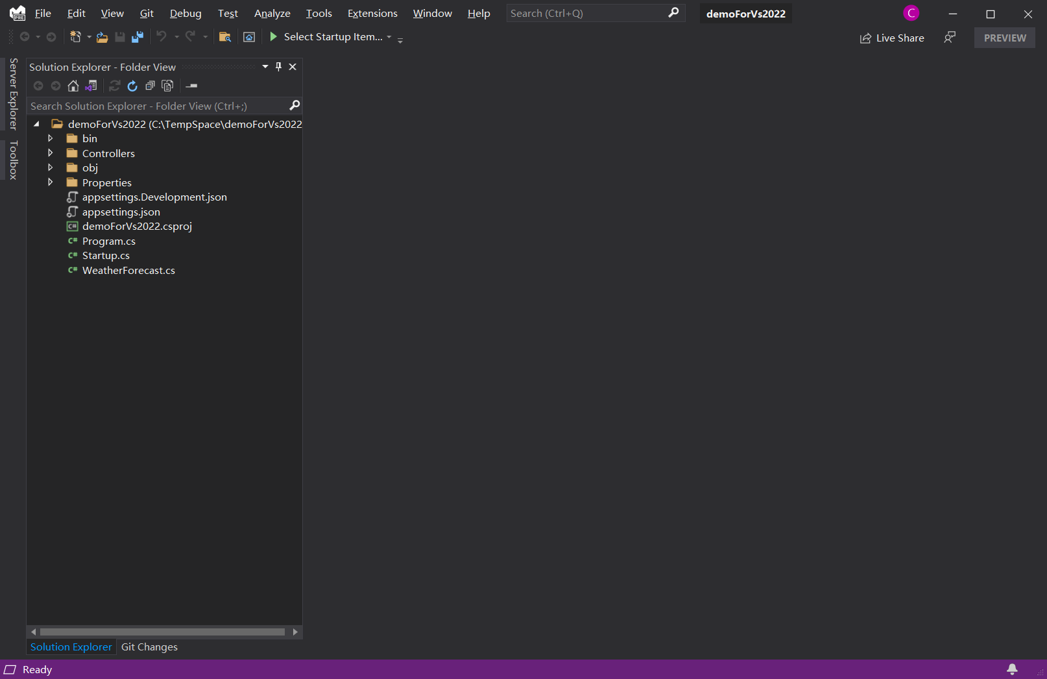
Task: Click the Save All toolbar icon
Action: [138, 37]
